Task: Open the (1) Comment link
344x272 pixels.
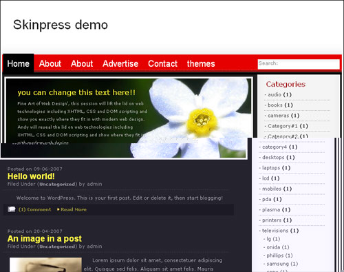Action: [34, 209]
